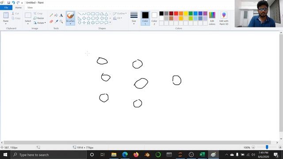Open the File menu
The height and width of the screenshot is (159, 283).
click(6, 8)
